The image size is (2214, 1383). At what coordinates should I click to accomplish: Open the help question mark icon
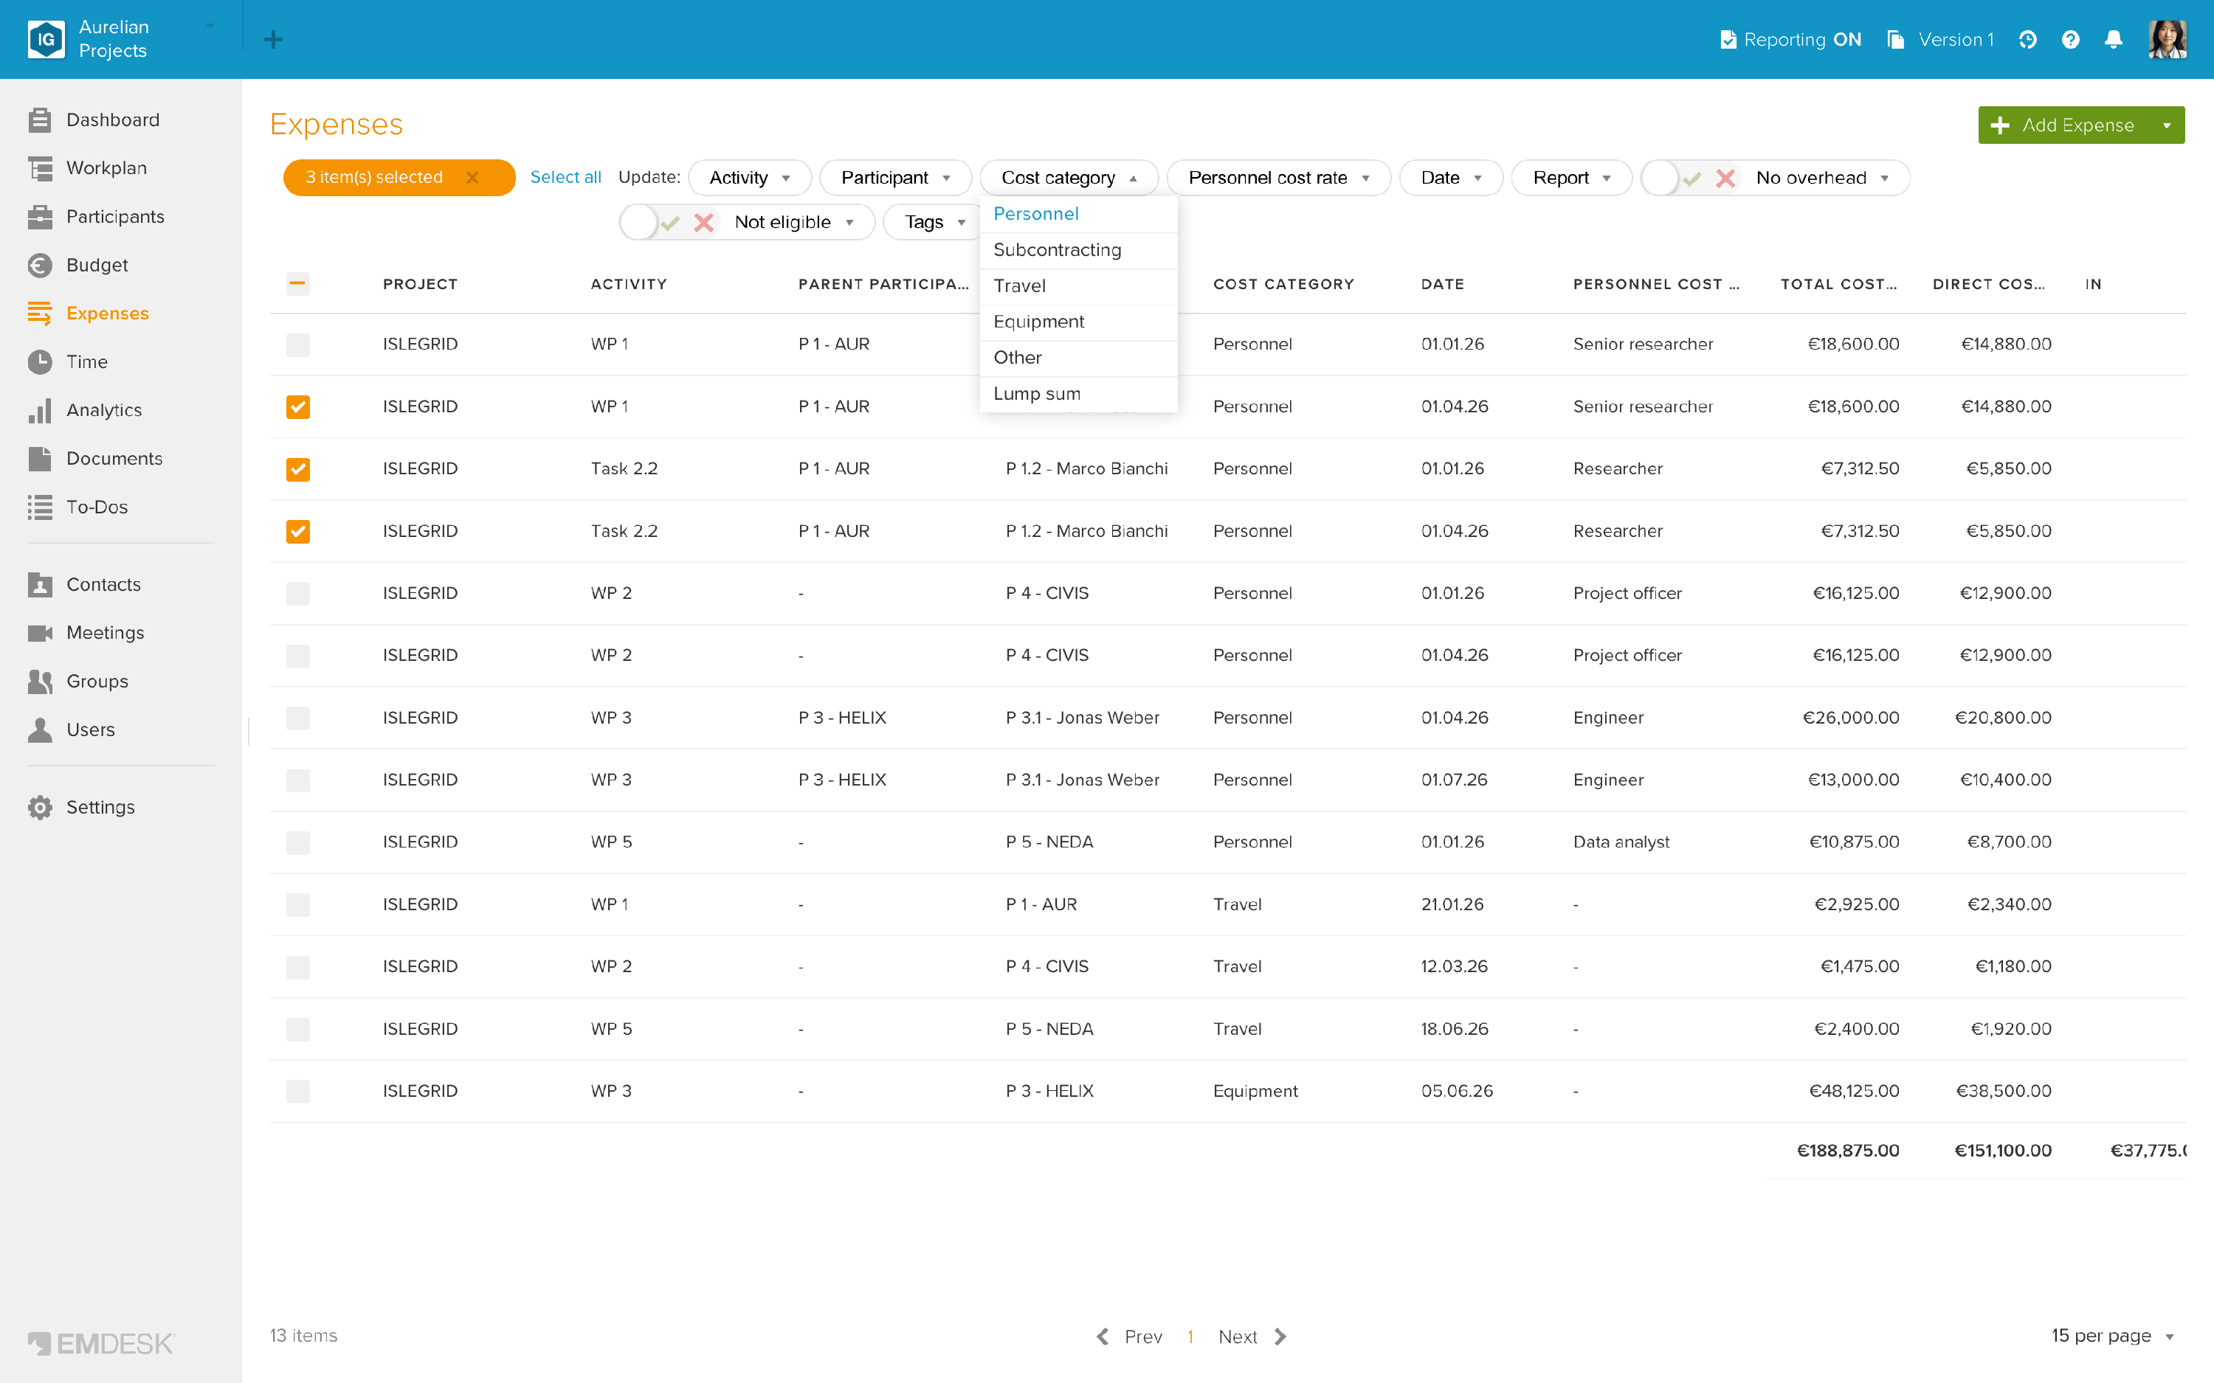2070,39
